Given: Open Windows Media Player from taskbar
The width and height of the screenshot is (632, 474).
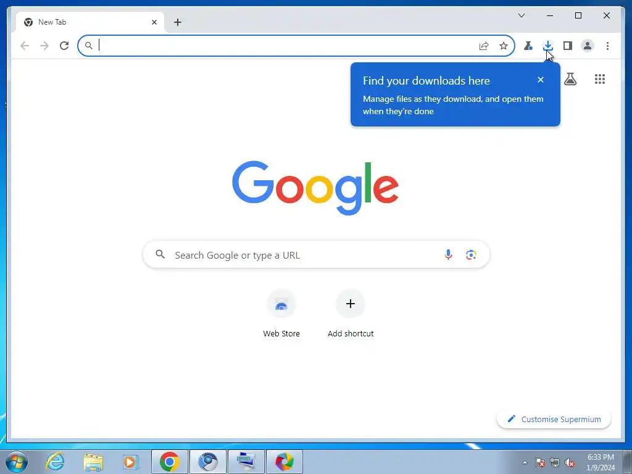Looking at the screenshot, I should (131, 462).
